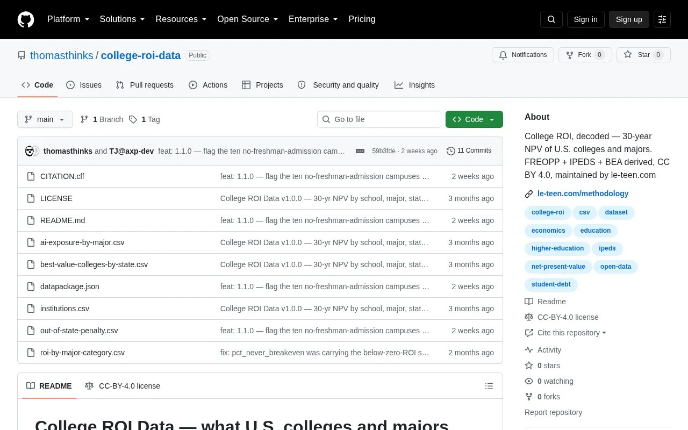688x430 pixels.
Task: Switch to the Issues tab
Action: coord(84,85)
